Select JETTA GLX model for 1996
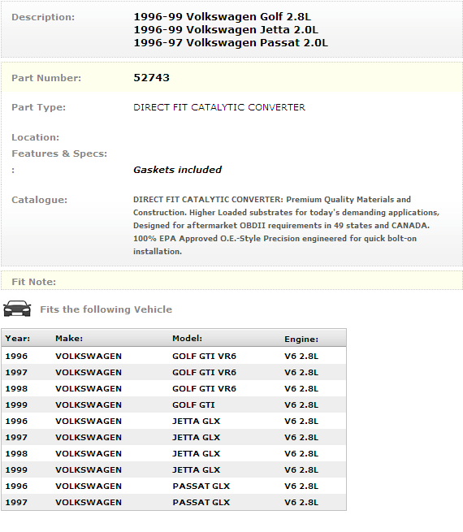Screen dimensions: 463x532 click(x=196, y=422)
